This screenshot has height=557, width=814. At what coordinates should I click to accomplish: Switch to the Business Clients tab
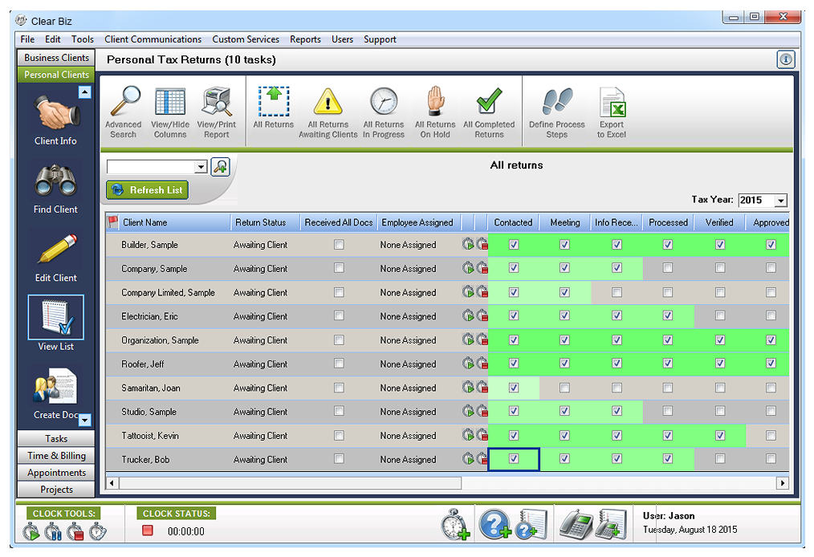[x=55, y=57]
